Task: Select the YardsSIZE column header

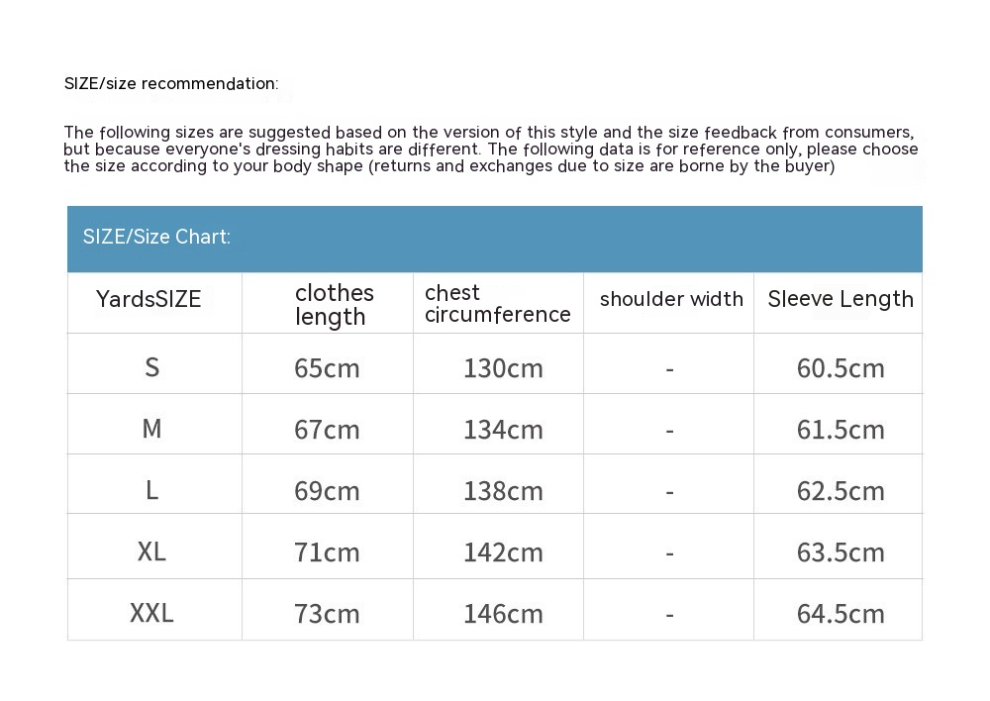Action: pyautogui.click(x=148, y=299)
